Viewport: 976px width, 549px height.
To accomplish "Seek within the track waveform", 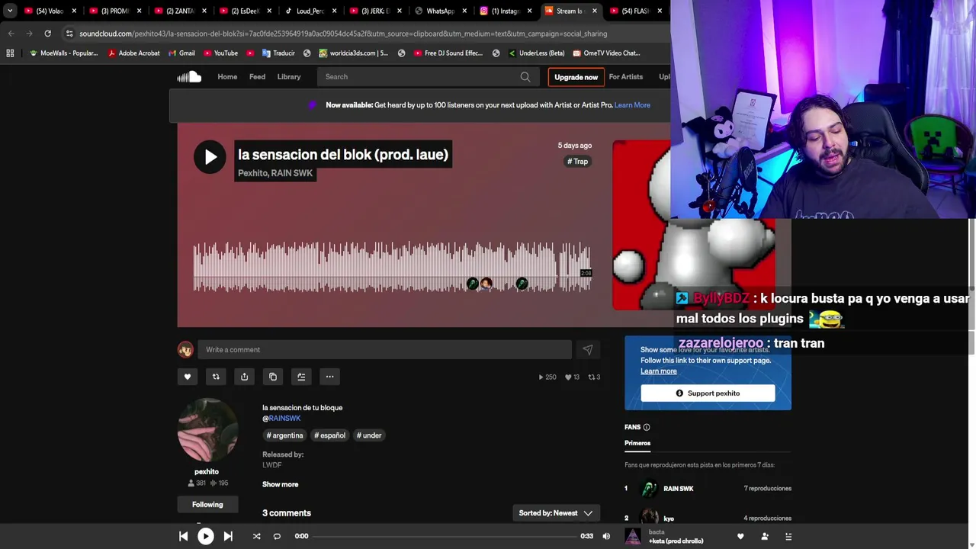I will tap(392, 268).
